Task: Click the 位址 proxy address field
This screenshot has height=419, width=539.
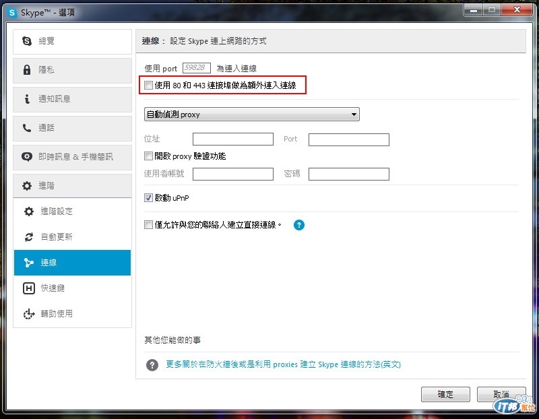Action: [x=233, y=139]
